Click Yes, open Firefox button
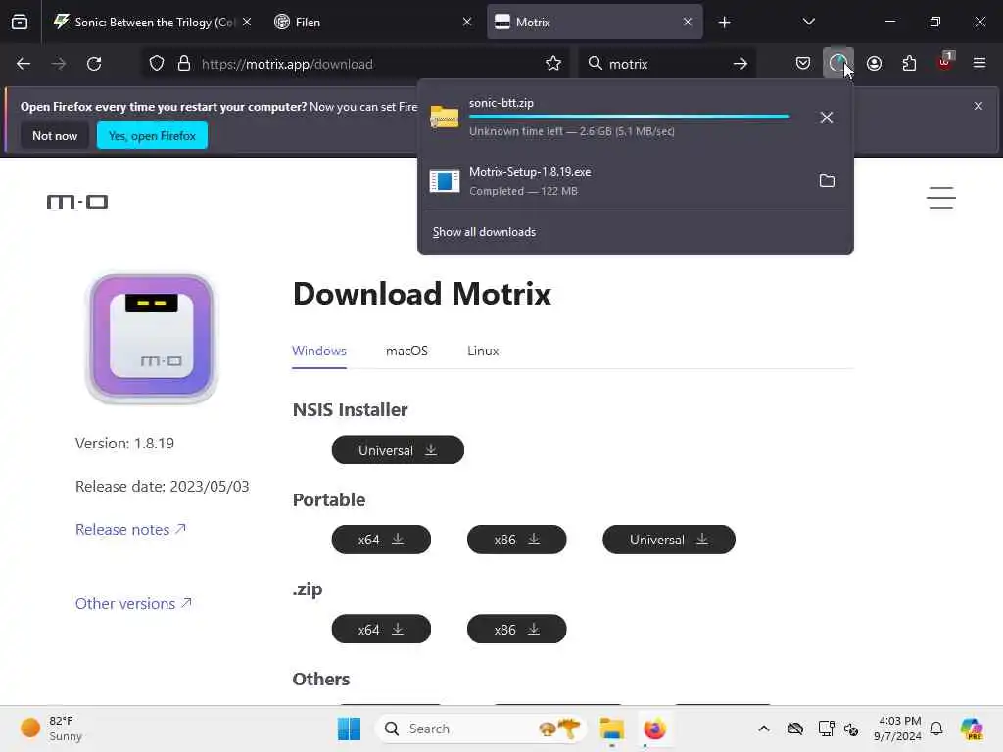 click(x=152, y=135)
